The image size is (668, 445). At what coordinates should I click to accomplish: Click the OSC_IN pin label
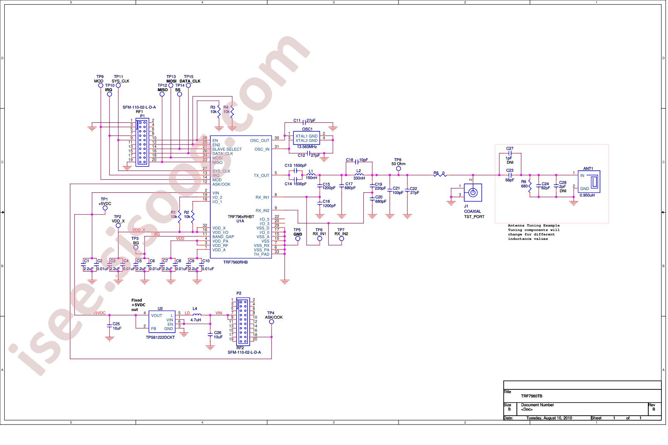[x=262, y=149]
